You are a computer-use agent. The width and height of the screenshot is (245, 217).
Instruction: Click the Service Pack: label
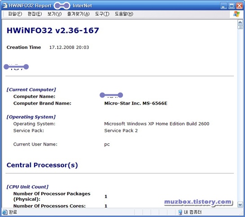[x=29, y=130]
